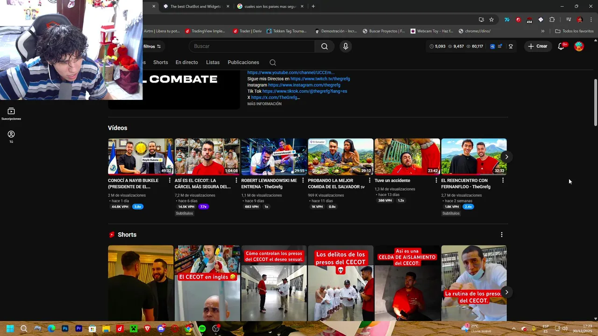The height and width of the screenshot is (336, 598).
Task: Click the channel search magnifier icon
Action: click(x=273, y=63)
